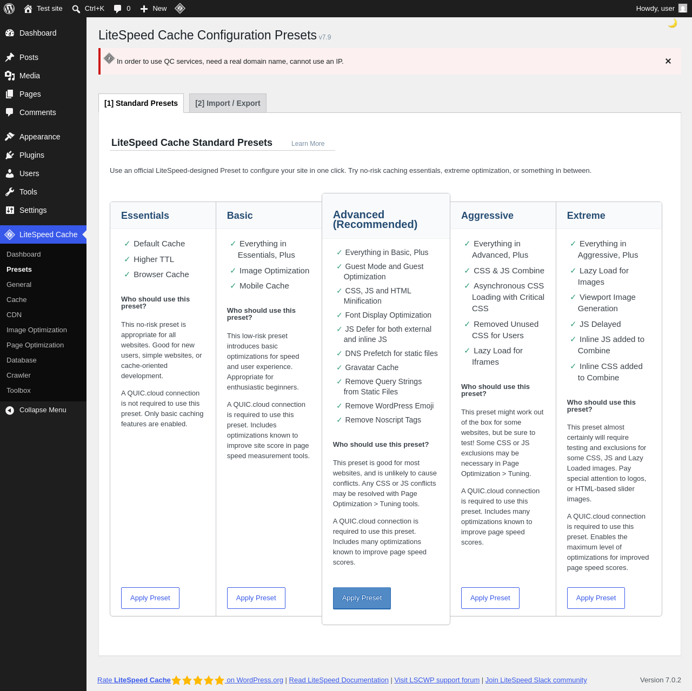The height and width of the screenshot is (691, 692).
Task: Click the Settings sliders icon
Action: click(10, 210)
